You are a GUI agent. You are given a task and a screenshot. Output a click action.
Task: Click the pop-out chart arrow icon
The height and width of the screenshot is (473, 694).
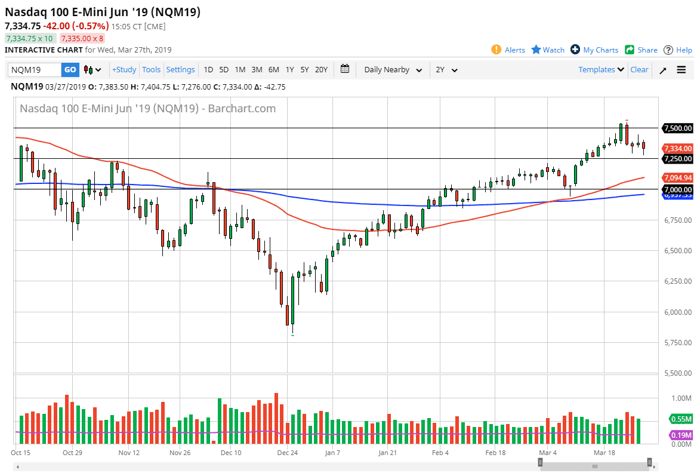662,69
